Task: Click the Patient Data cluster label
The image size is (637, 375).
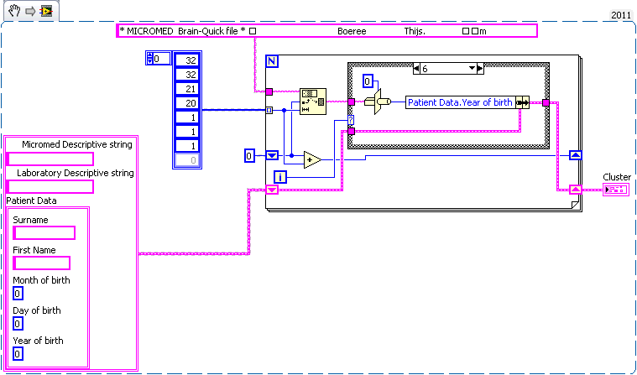Action: pyautogui.click(x=31, y=201)
